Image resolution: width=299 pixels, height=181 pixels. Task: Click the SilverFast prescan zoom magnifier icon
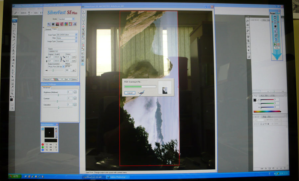point(49,24)
